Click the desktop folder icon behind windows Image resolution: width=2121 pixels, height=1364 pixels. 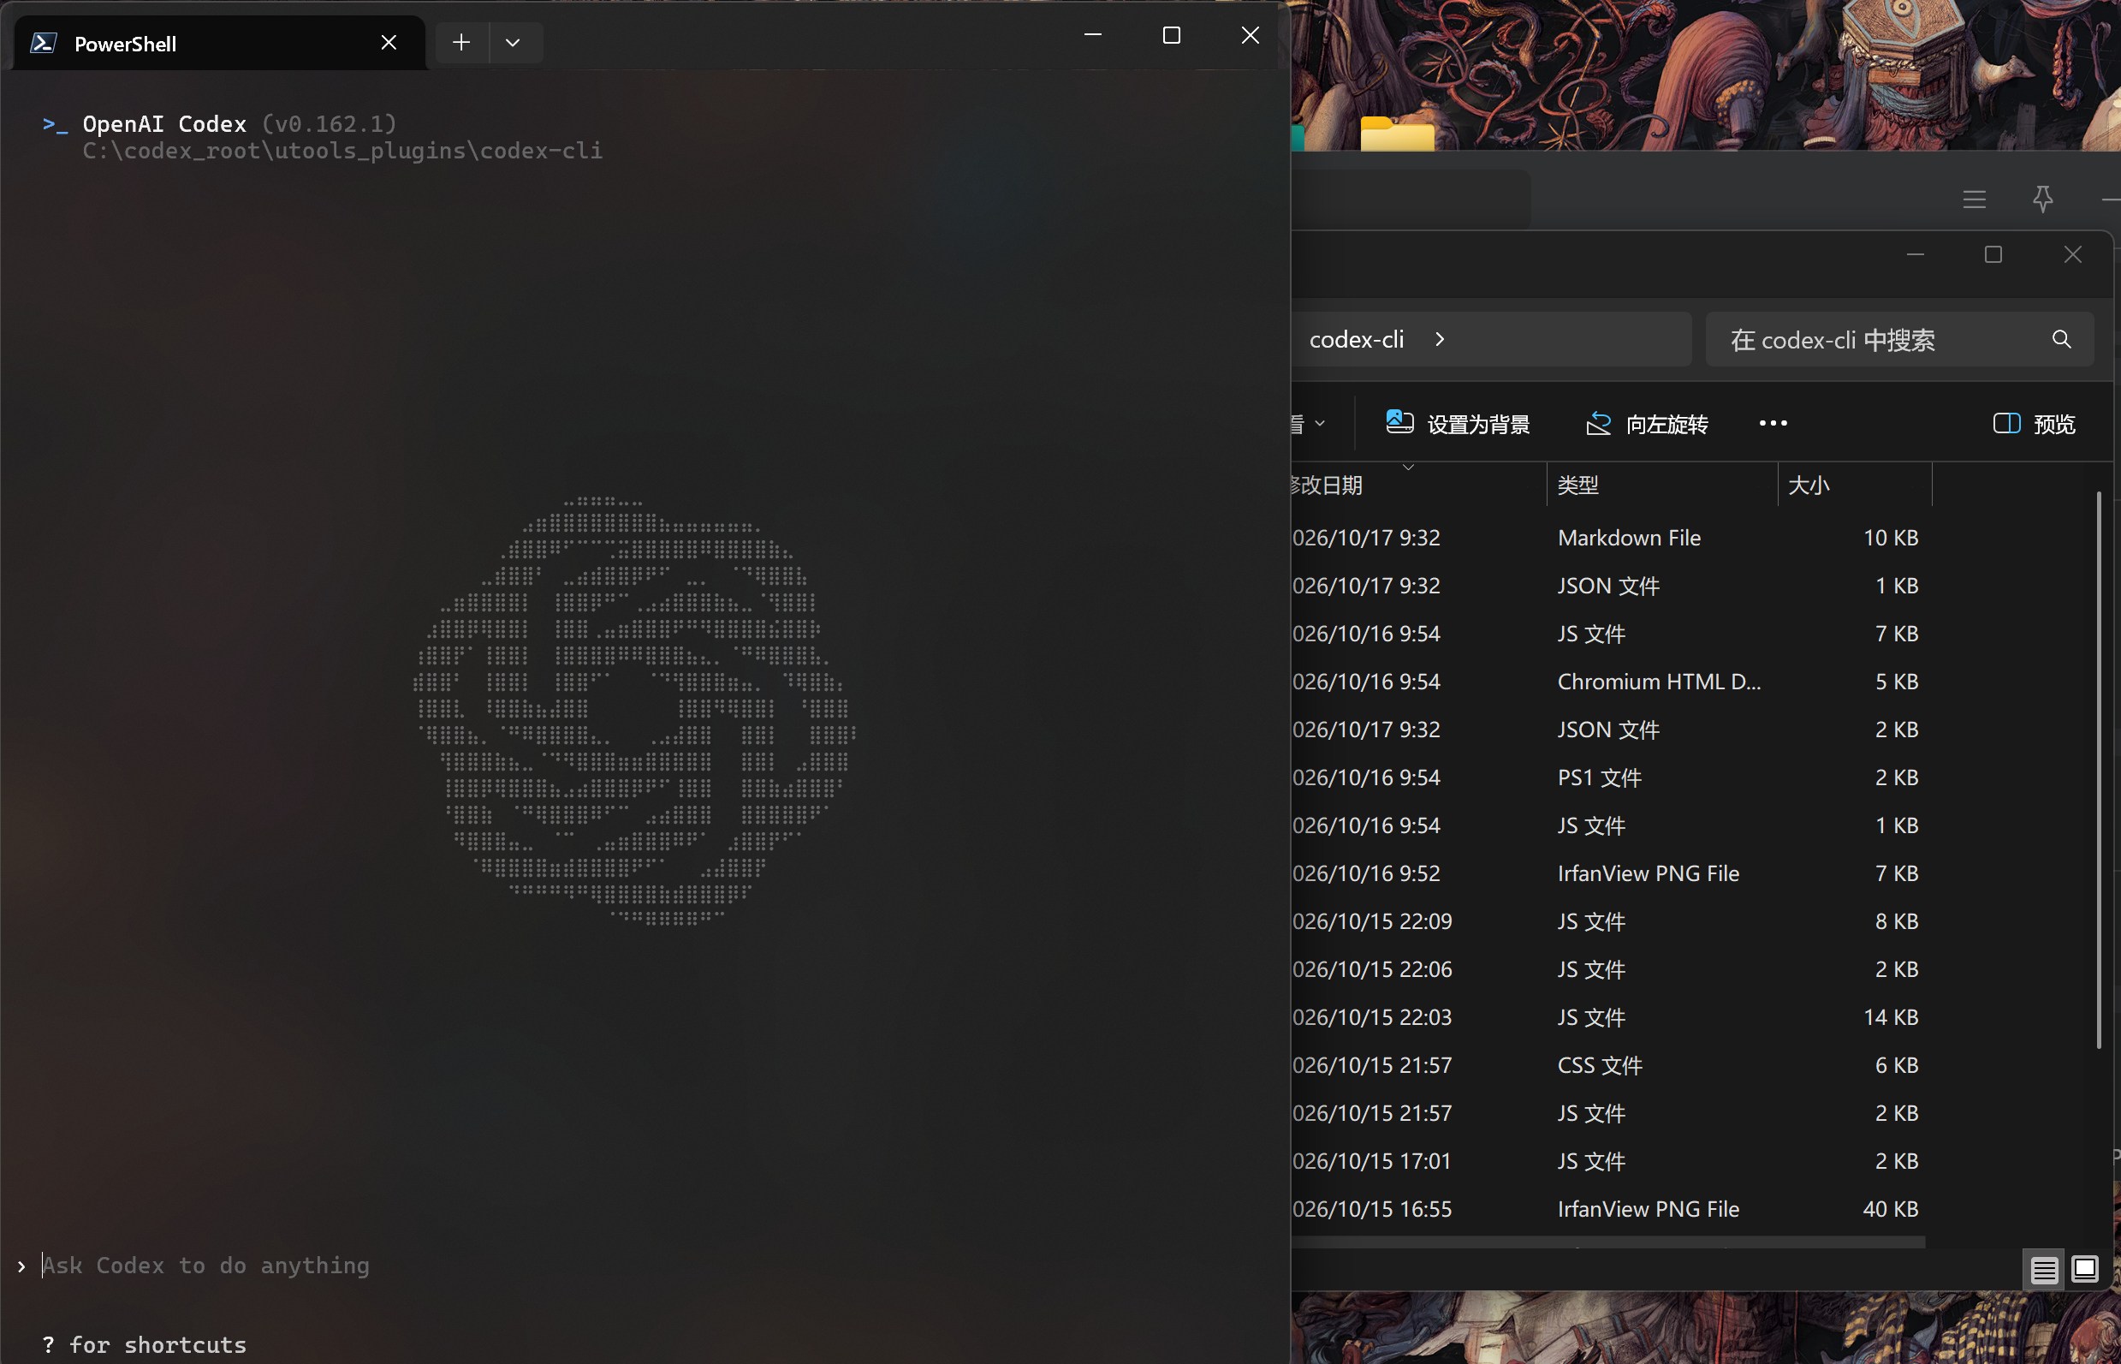[x=1397, y=134]
